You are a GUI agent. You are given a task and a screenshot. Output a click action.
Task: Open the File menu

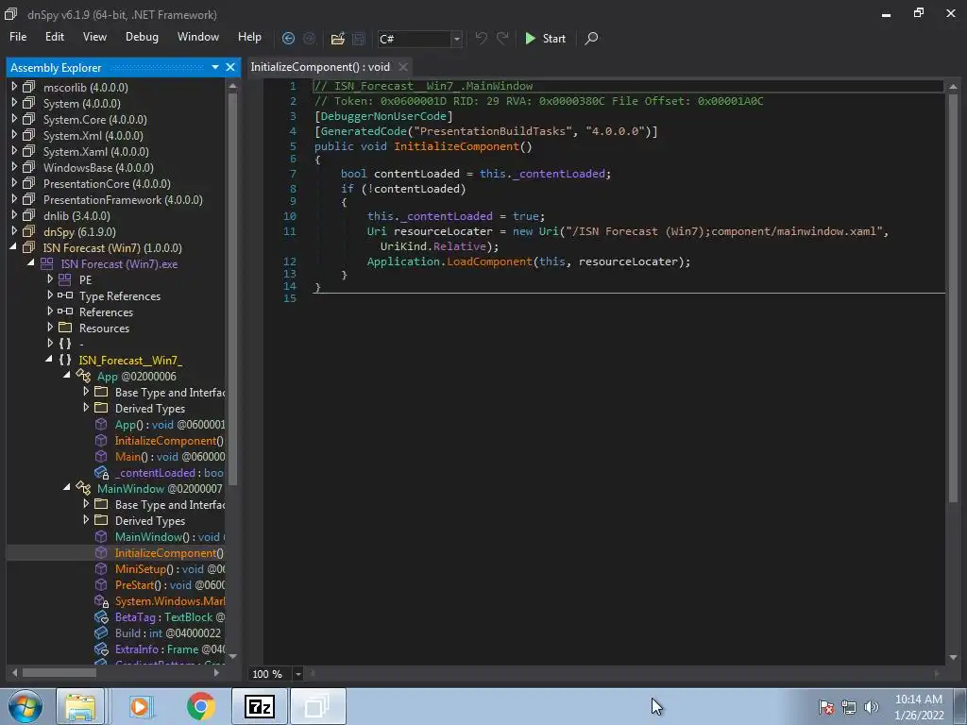[18, 37]
